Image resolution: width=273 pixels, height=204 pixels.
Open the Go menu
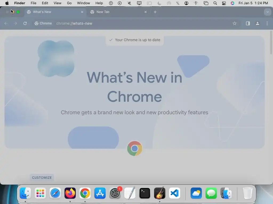69,3
